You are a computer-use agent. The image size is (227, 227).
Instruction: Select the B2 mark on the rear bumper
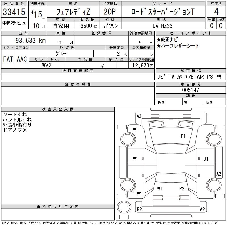coord(139,209)
